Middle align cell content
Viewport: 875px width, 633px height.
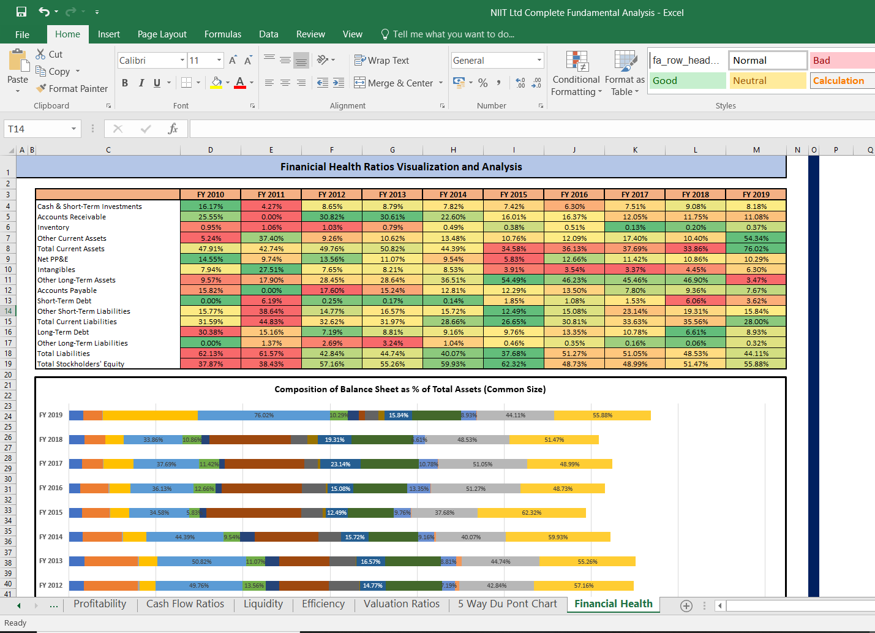(x=285, y=59)
